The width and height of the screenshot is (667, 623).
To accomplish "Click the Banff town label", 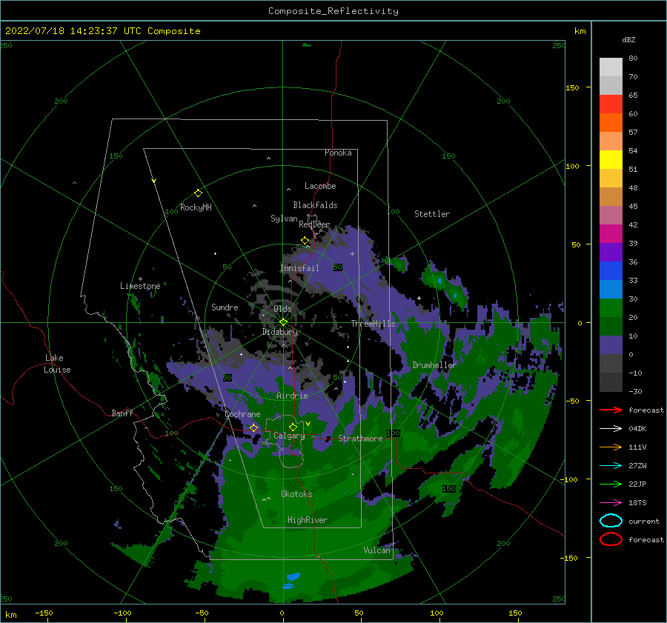I will (122, 413).
